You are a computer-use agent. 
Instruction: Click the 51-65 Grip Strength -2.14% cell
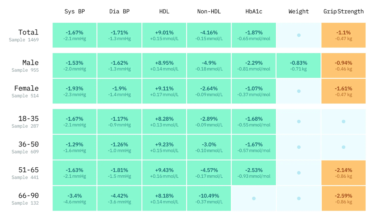coord(343,173)
